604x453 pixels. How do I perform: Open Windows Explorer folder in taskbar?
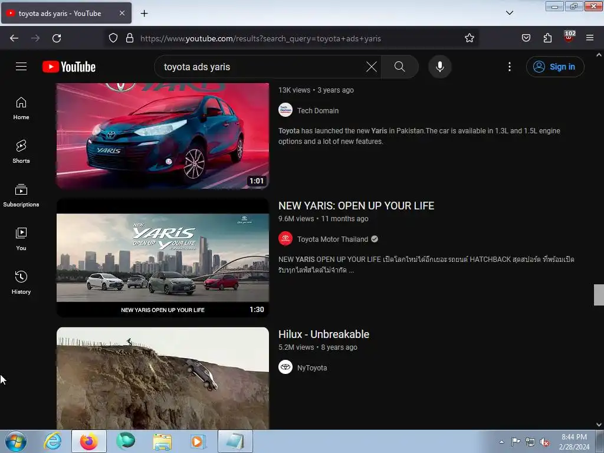click(162, 441)
